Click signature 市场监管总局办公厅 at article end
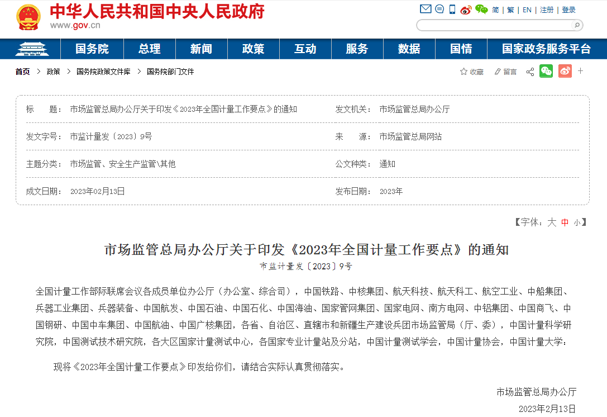 click(x=537, y=392)
